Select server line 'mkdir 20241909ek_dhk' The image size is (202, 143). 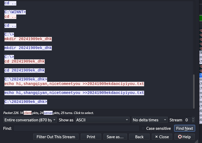tap(28, 48)
